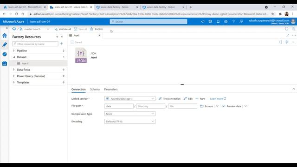The image size is (297, 167).
Task: Open the browser extensions puzzle icon
Action: (280, 14)
